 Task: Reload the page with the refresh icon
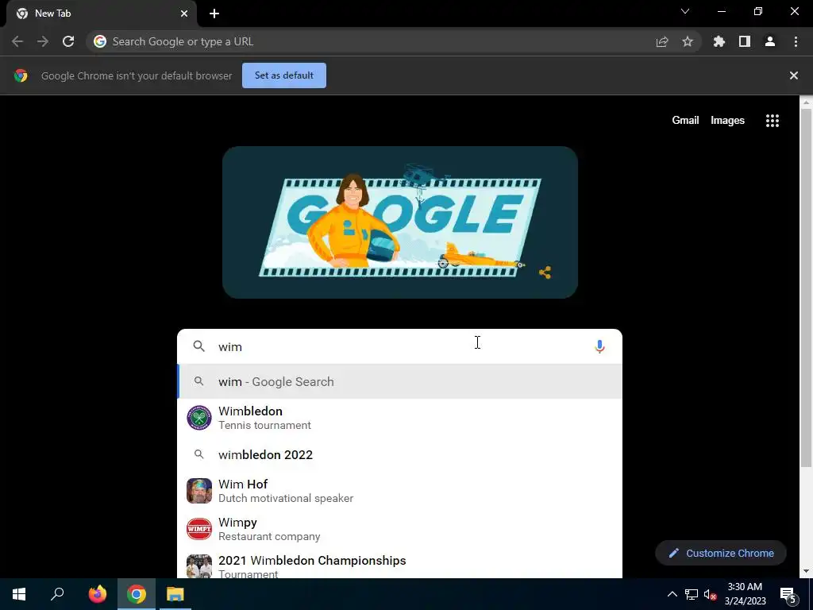point(68,41)
